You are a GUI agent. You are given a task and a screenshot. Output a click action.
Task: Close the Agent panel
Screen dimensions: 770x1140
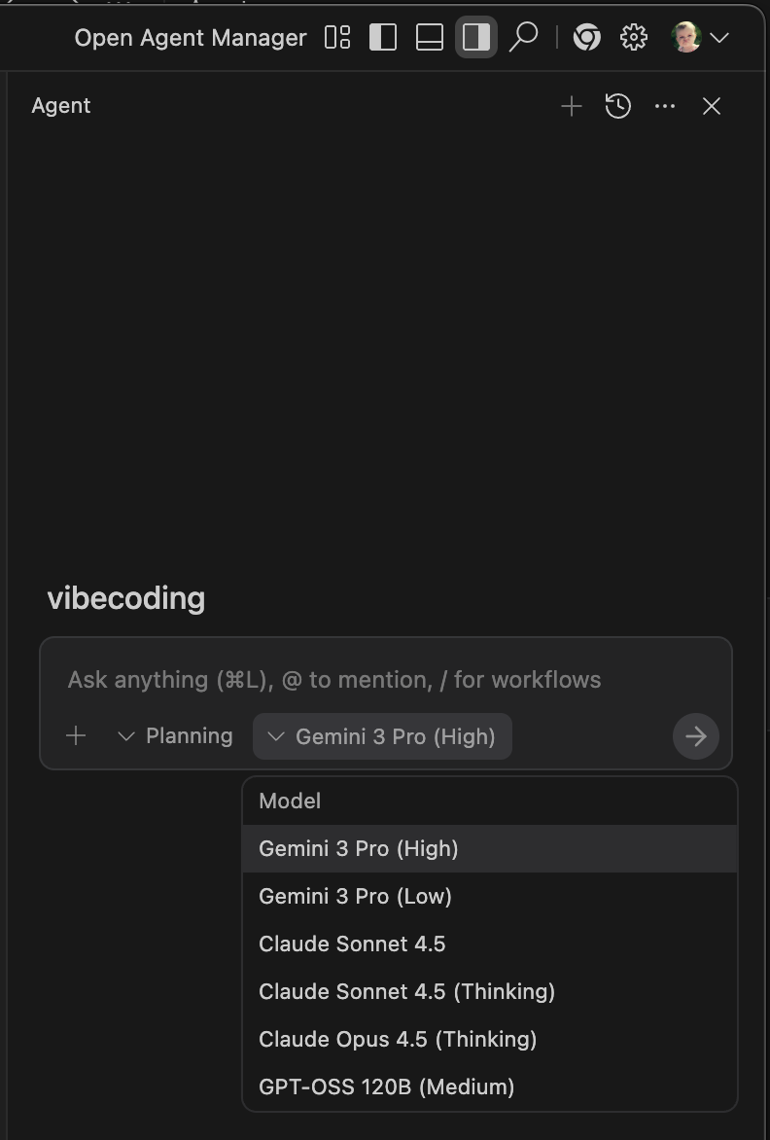coord(712,106)
